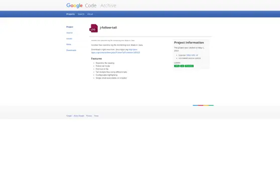280x191 pixels.
Task: Click the 'Find text in file' feature item
Action: click(102, 69)
